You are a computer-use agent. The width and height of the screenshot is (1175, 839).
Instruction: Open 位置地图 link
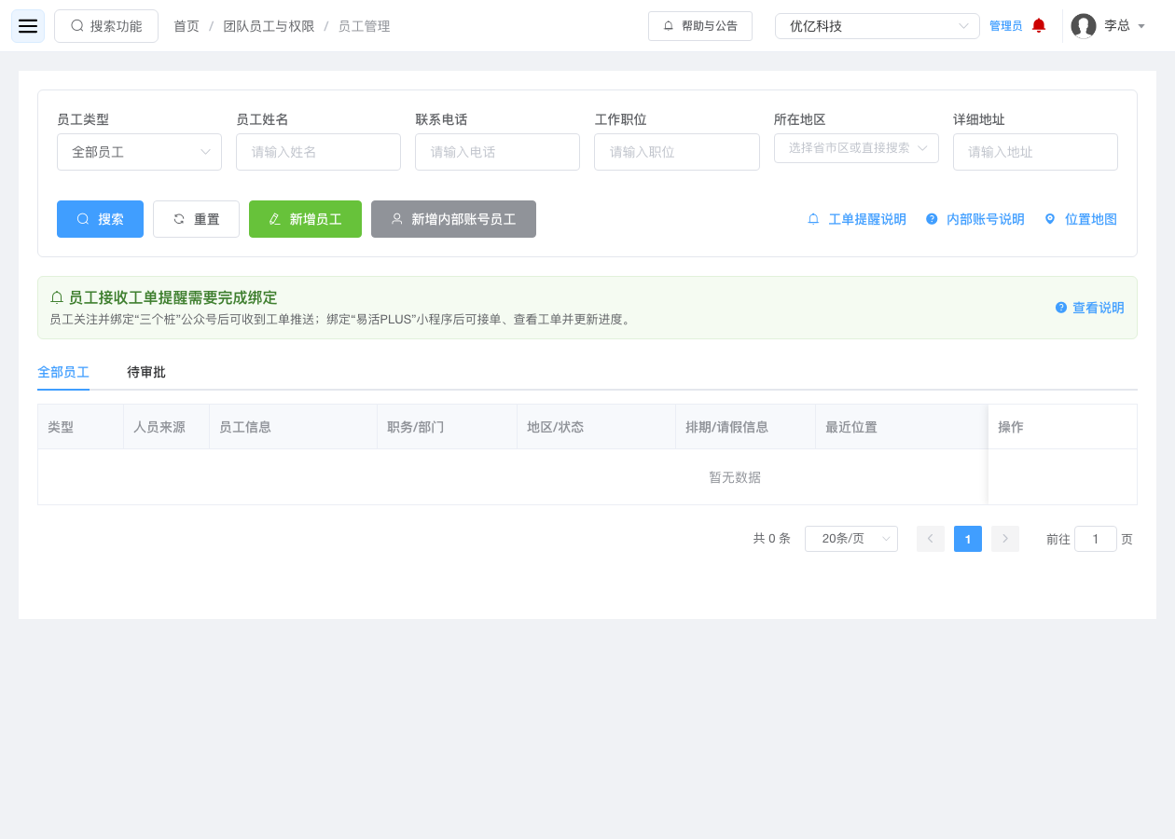tap(1081, 219)
